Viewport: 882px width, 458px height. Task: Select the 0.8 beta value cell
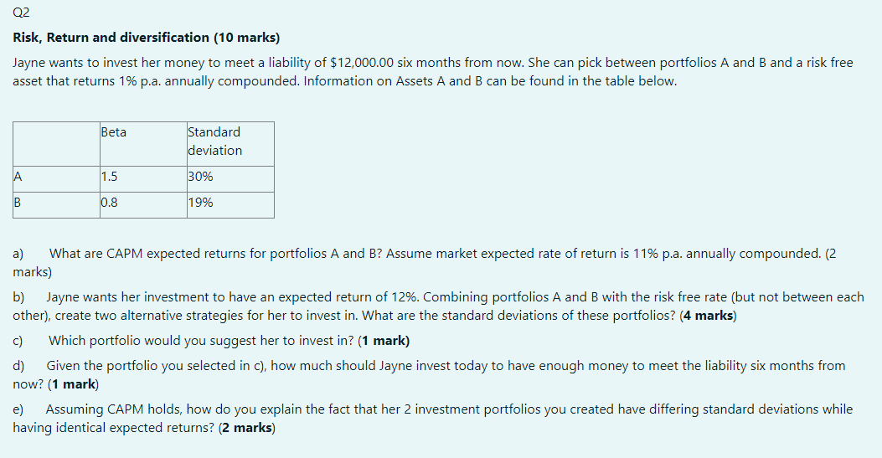pyautogui.click(x=142, y=204)
